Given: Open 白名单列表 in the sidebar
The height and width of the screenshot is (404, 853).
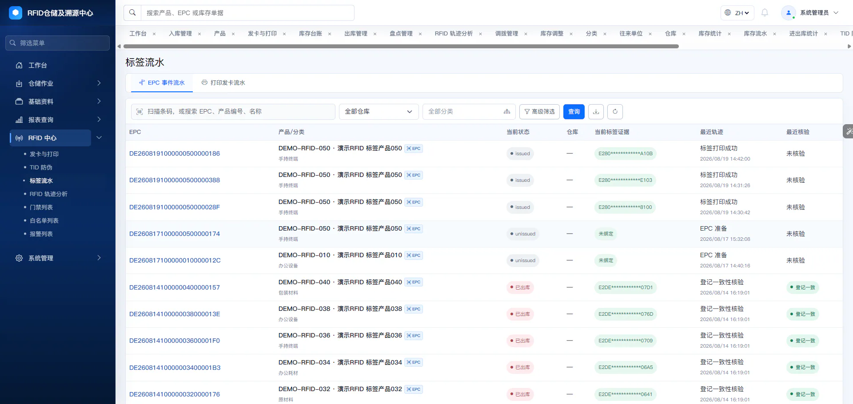Looking at the screenshot, I should pos(44,221).
